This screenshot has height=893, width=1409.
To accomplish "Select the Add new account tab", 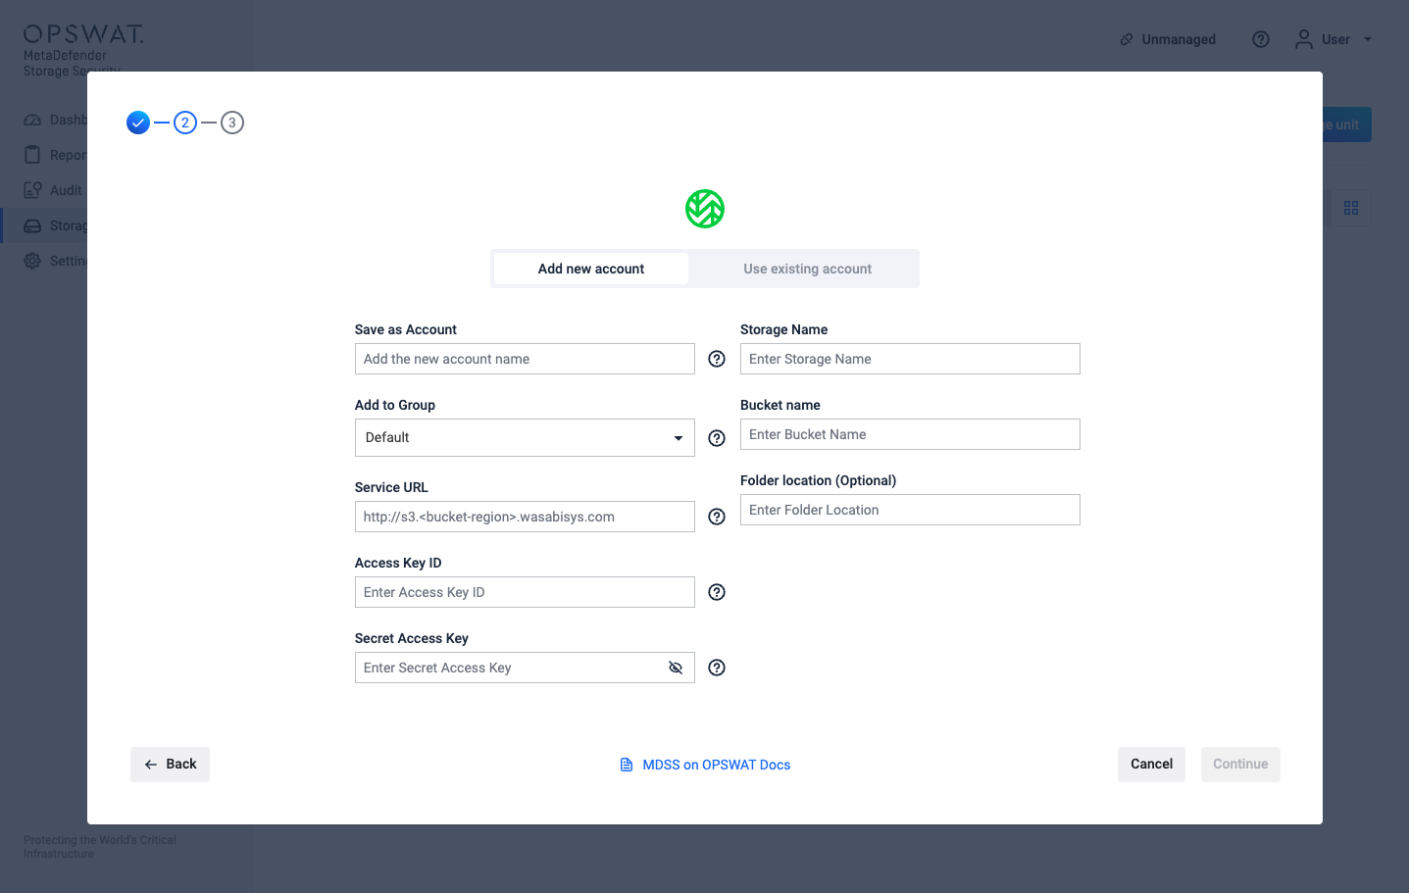I will click(x=591, y=269).
